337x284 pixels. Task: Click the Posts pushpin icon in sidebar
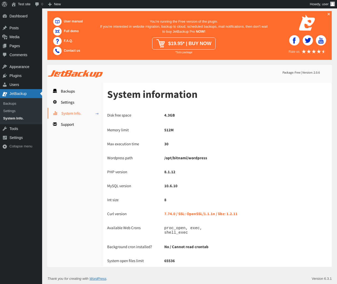(5, 28)
